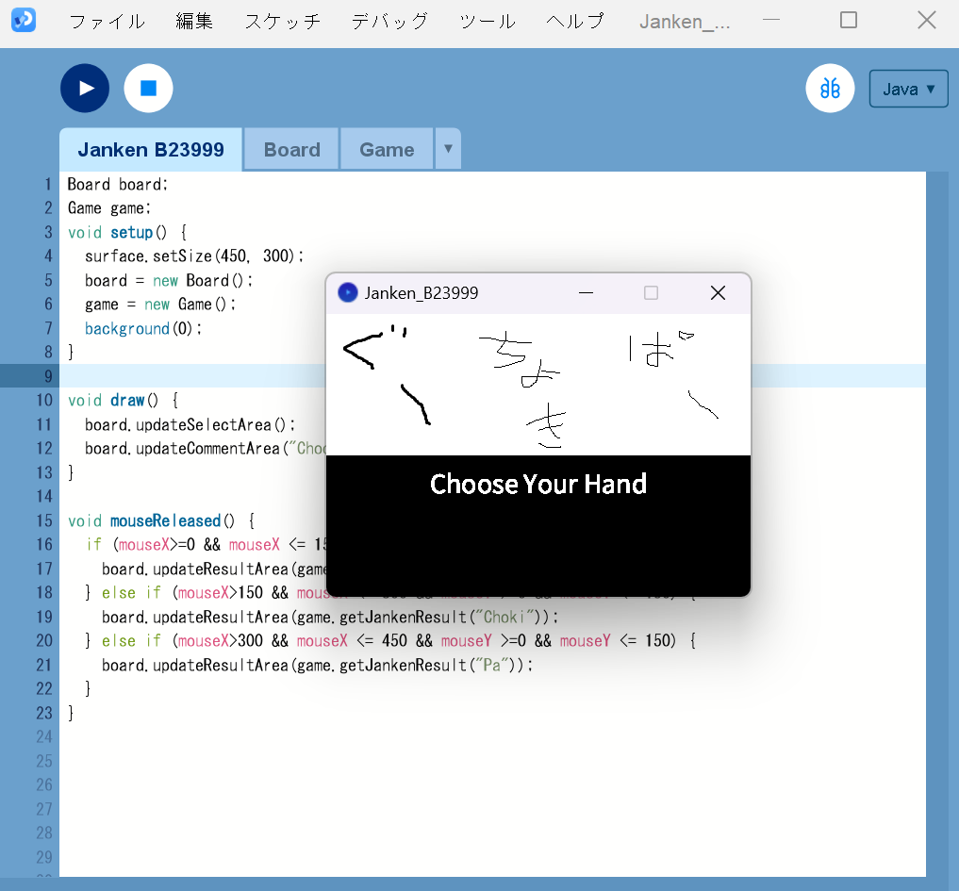Click the Processing app icon in title bar
The width and height of the screenshot is (959, 891).
(24, 20)
